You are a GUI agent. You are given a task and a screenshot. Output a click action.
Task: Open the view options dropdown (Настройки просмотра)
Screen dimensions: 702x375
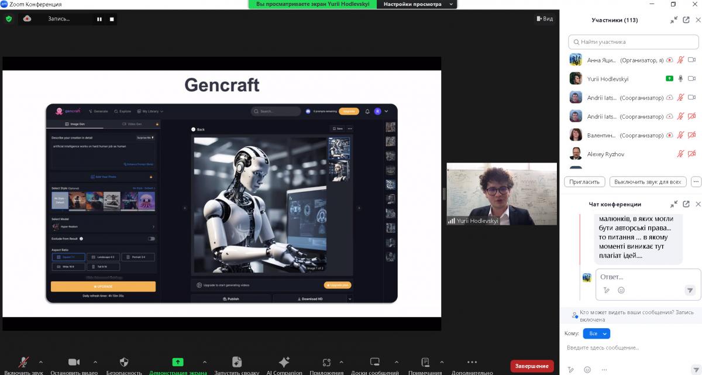point(417,4)
